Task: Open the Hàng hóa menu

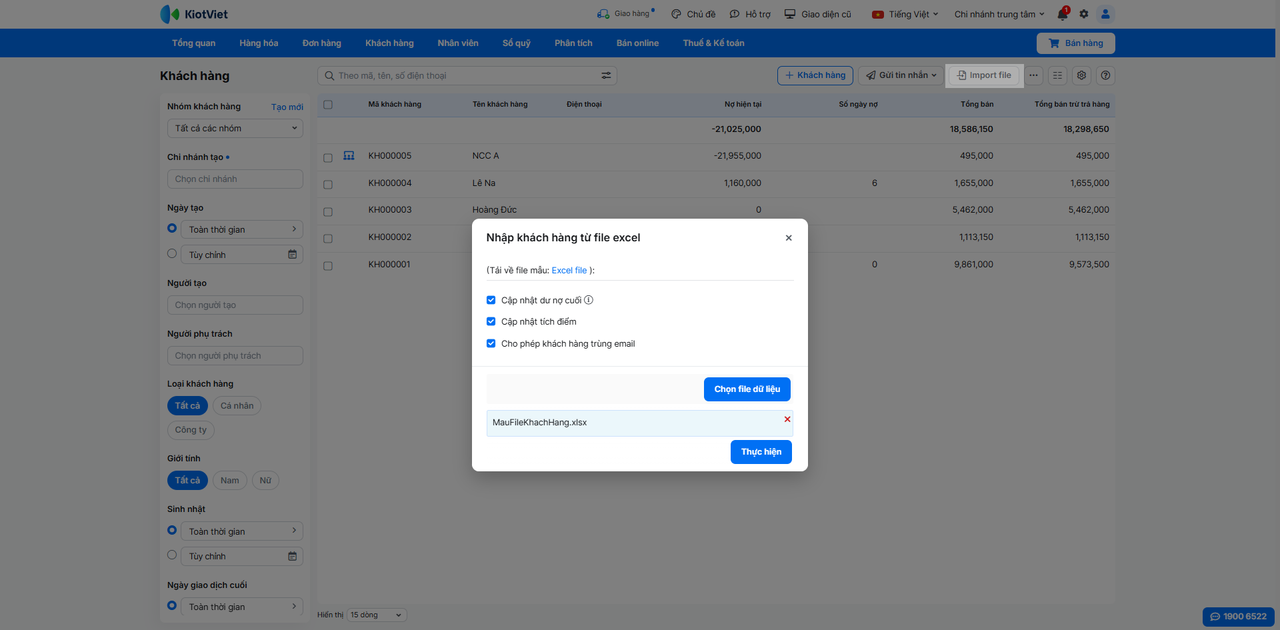Action: point(259,43)
